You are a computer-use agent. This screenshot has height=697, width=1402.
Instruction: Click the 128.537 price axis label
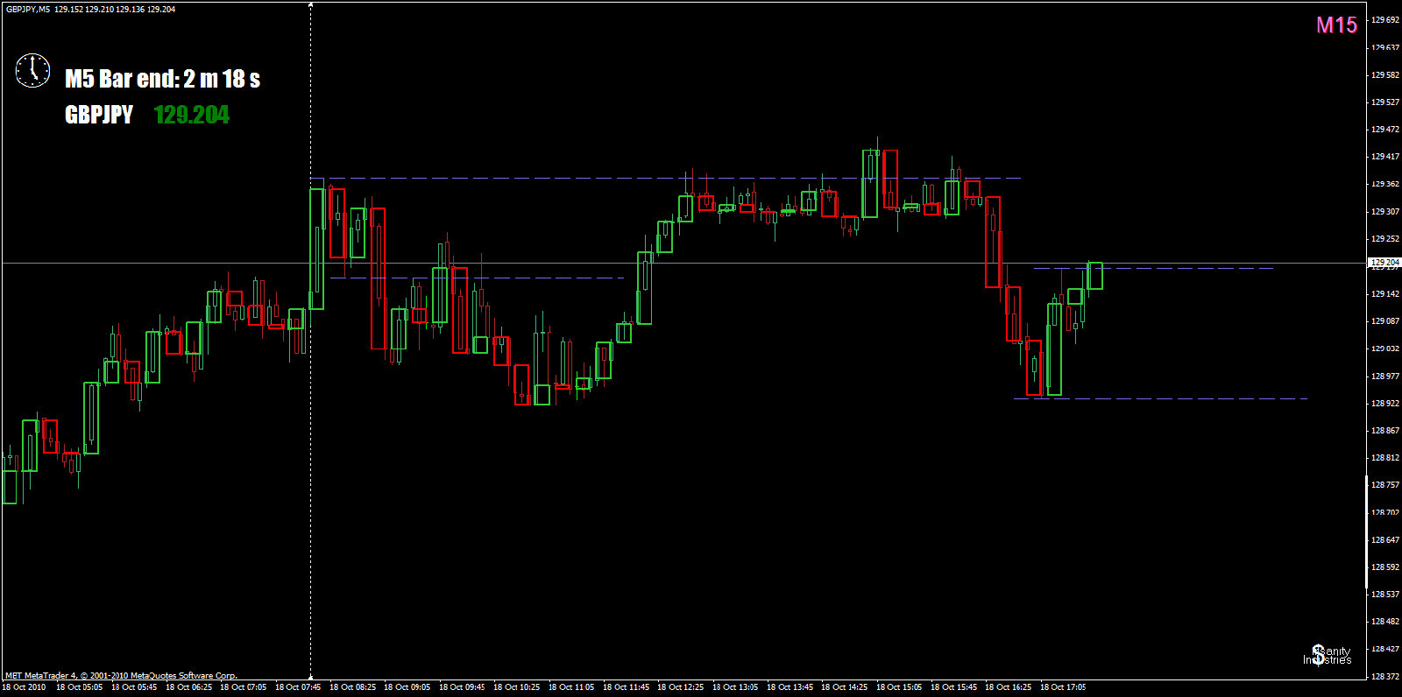pos(1385,594)
